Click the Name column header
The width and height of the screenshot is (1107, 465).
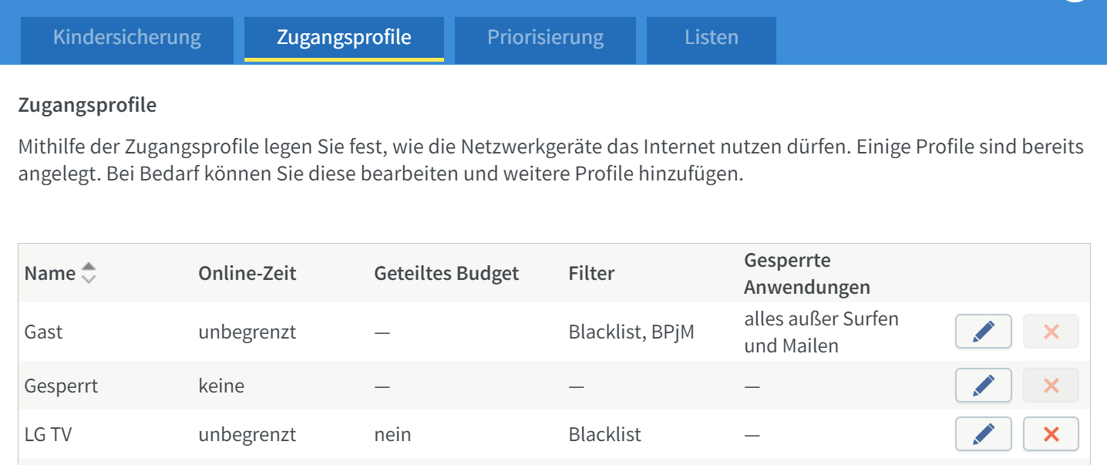tap(50, 273)
